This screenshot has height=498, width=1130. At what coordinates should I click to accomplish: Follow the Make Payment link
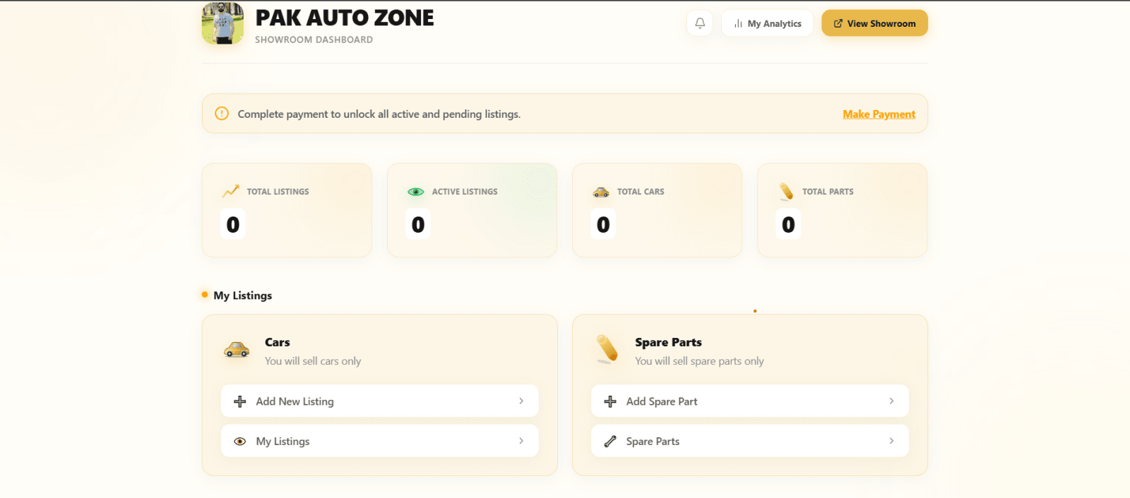879,114
